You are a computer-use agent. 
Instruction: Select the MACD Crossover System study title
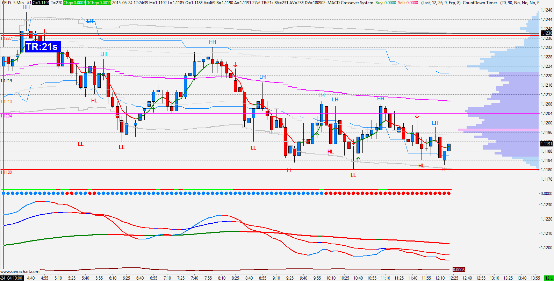pos(350,2)
